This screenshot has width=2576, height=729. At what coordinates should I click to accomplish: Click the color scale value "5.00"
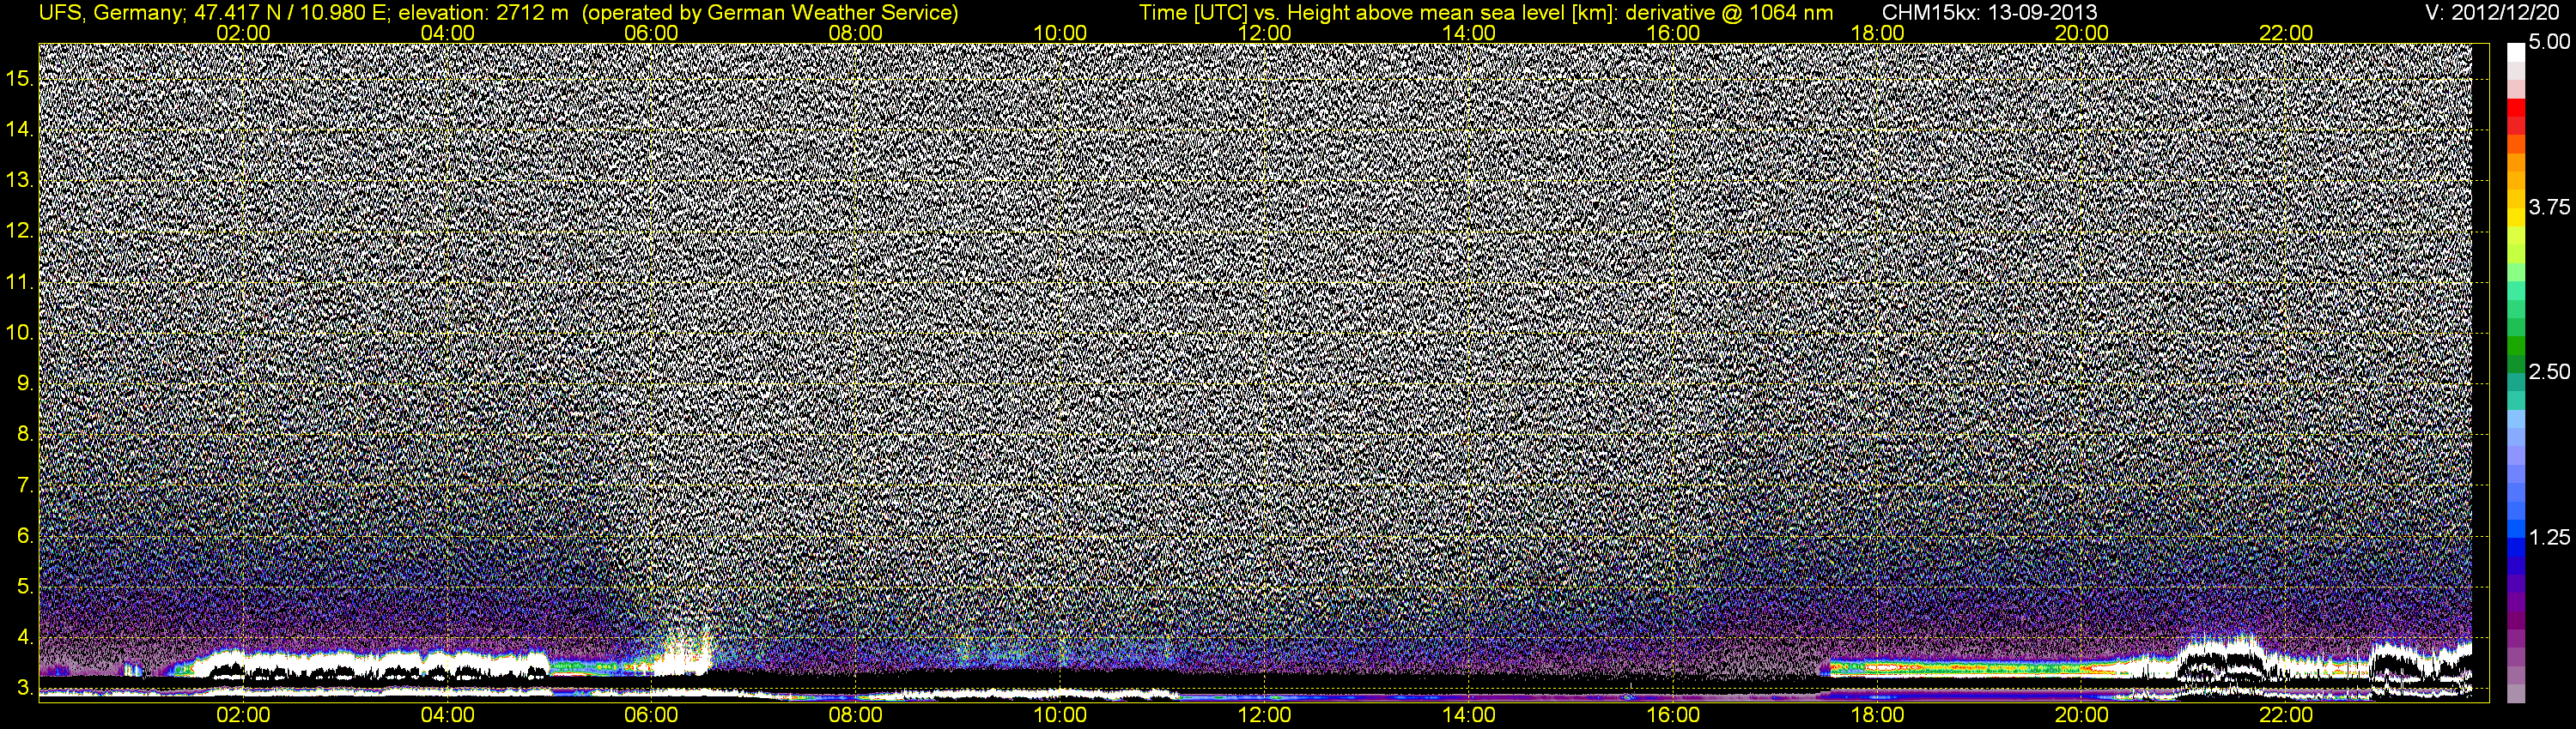click(2548, 42)
